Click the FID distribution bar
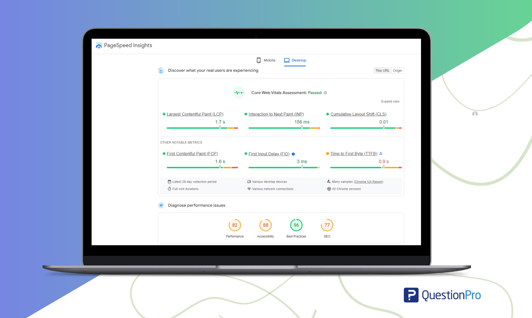Image resolution: width=532 pixels, height=318 pixels. 284,167
